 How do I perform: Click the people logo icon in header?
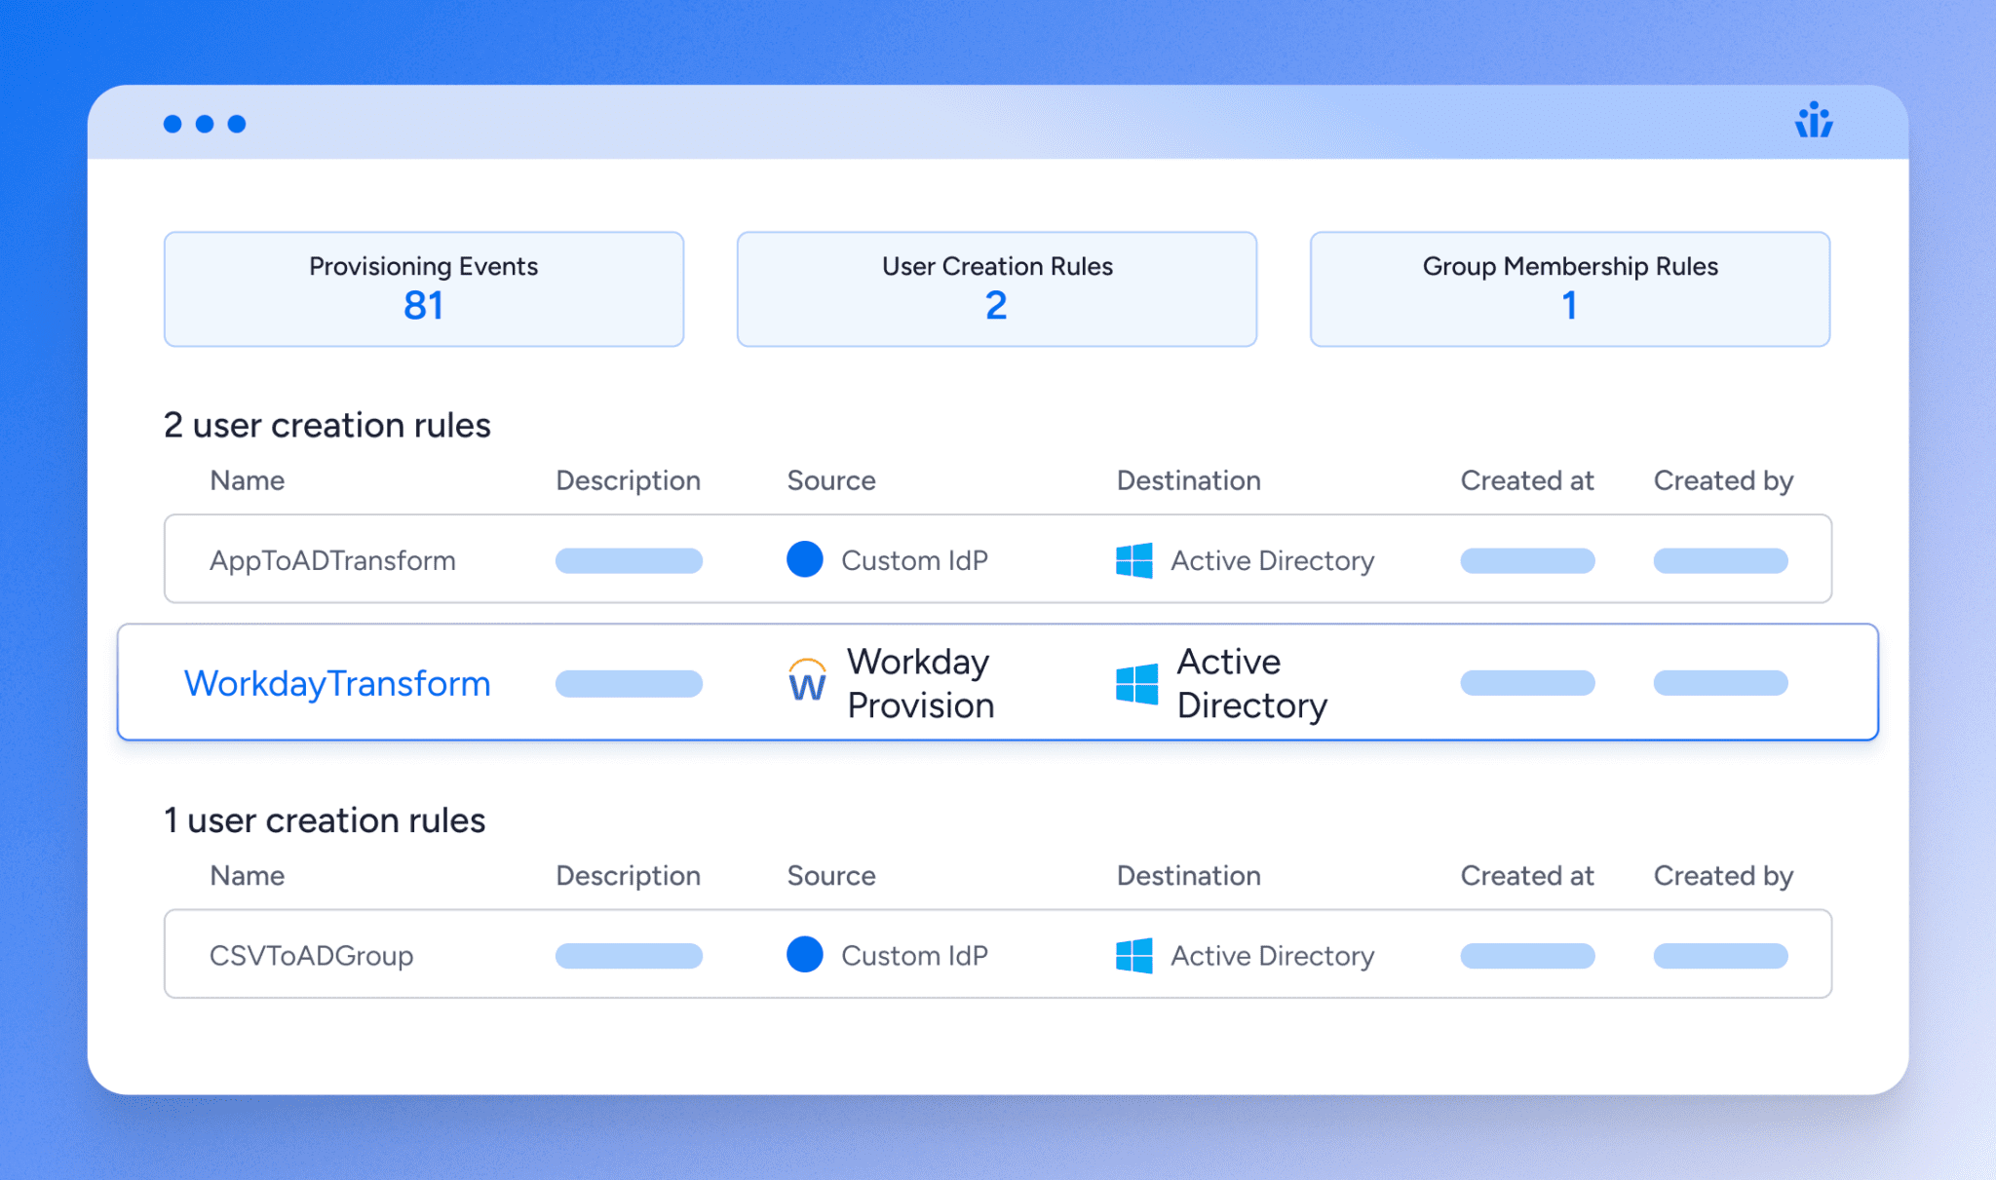click(1814, 122)
